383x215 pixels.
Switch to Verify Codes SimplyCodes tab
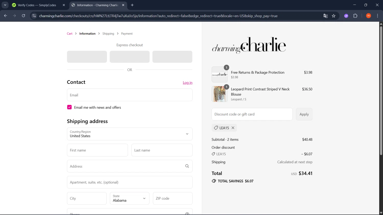click(x=37, y=5)
